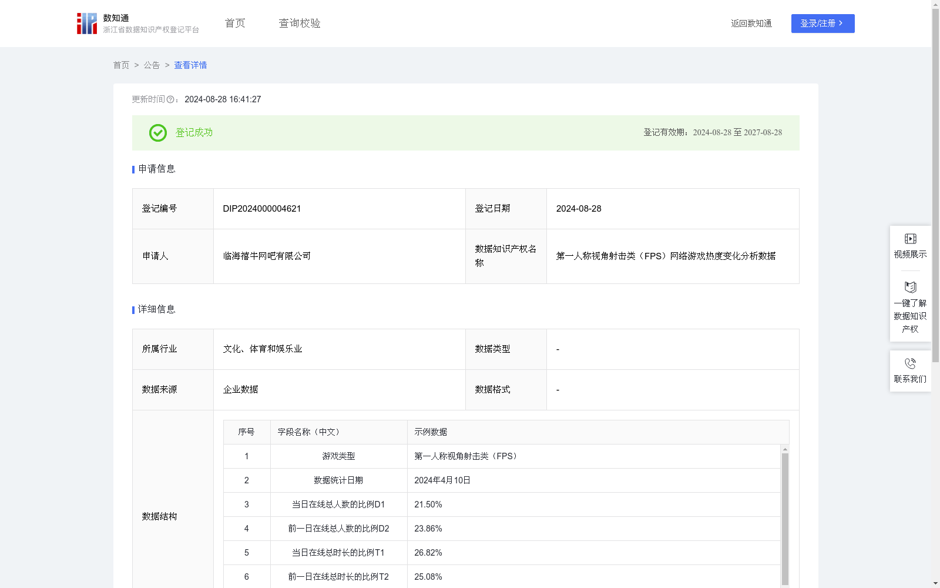This screenshot has height=588, width=940.
Task: Click the 数据结构 row label
Action: tap(159, 517)
